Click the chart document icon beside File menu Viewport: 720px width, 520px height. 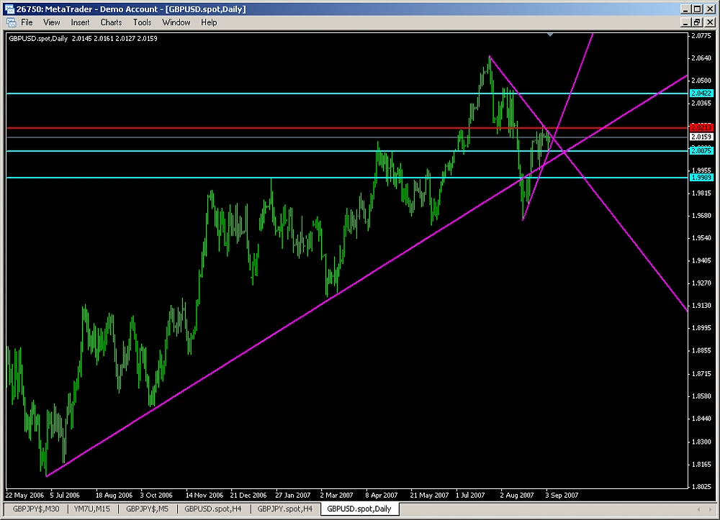[12, 22]
